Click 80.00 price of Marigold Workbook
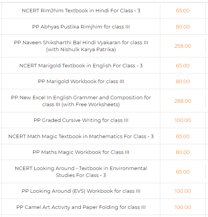This screenshot has width=208, height=217. 183,82
